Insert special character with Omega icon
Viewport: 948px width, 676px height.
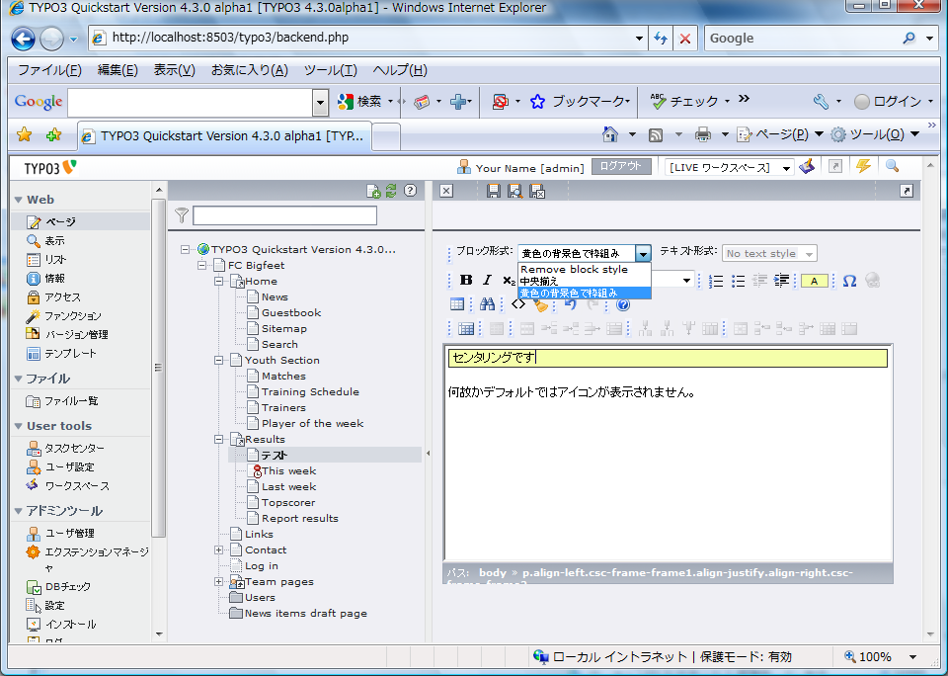click(x=849, y=281)
